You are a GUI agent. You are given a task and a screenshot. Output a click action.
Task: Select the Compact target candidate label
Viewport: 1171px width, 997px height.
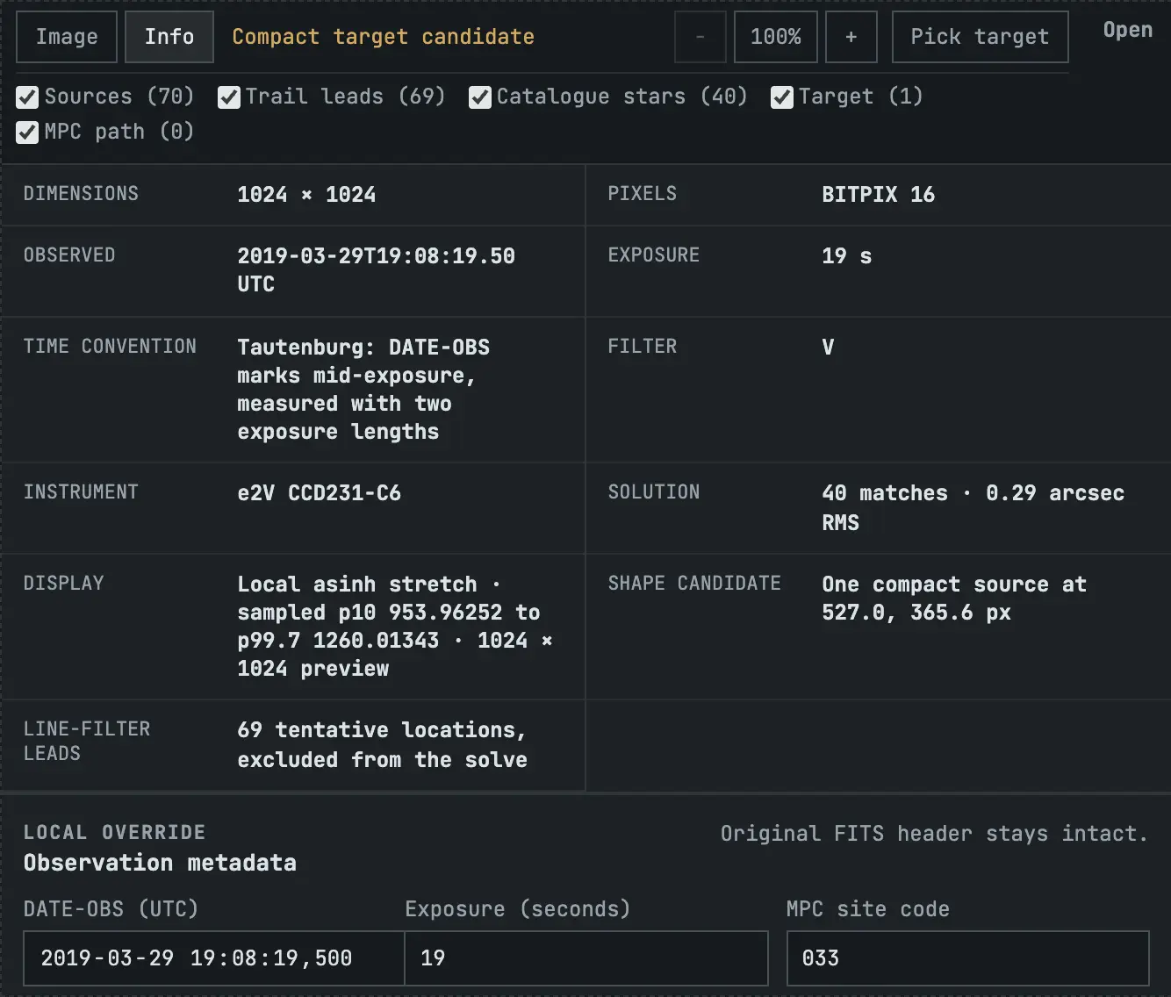(384, 37)
